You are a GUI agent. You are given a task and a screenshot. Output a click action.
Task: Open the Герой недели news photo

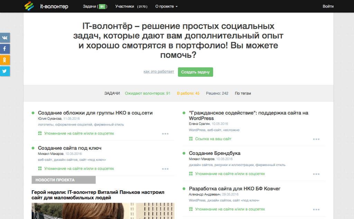(103, 211)
